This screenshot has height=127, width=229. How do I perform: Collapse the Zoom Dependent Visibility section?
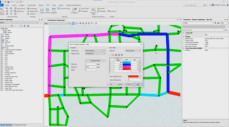click(x=184, y=48)
